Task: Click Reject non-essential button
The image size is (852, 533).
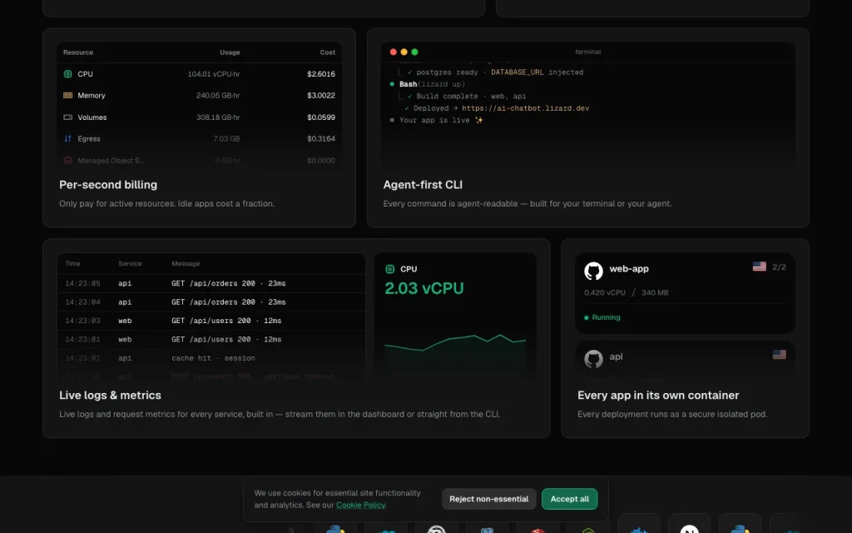Action: coord(488,499)
